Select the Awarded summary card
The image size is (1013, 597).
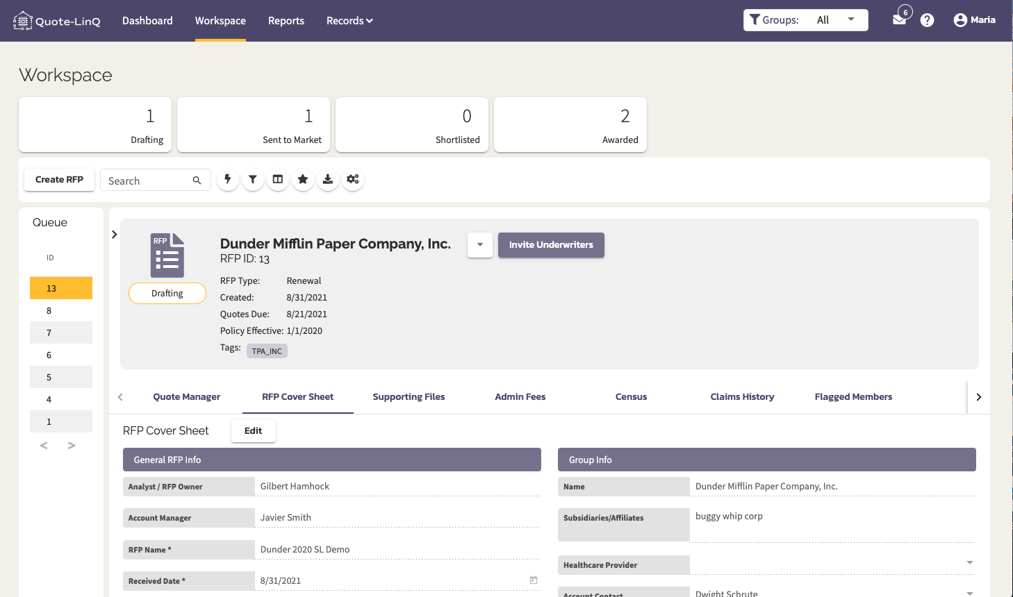570,124
